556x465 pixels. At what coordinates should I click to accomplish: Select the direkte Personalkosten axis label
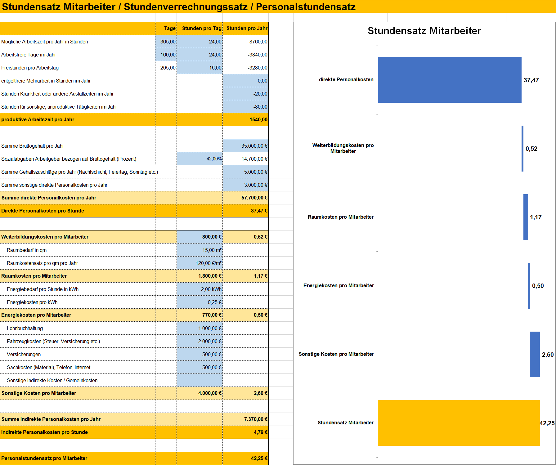[346, 79]
